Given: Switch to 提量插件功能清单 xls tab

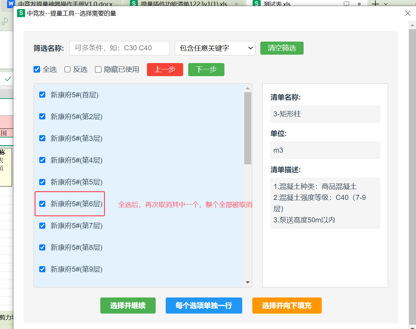Looking at the screenshot, I should [x=184, y=4].
